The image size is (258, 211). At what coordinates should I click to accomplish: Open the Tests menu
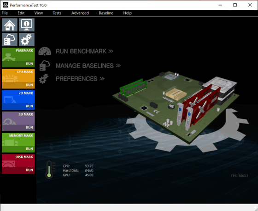point(57,13)
